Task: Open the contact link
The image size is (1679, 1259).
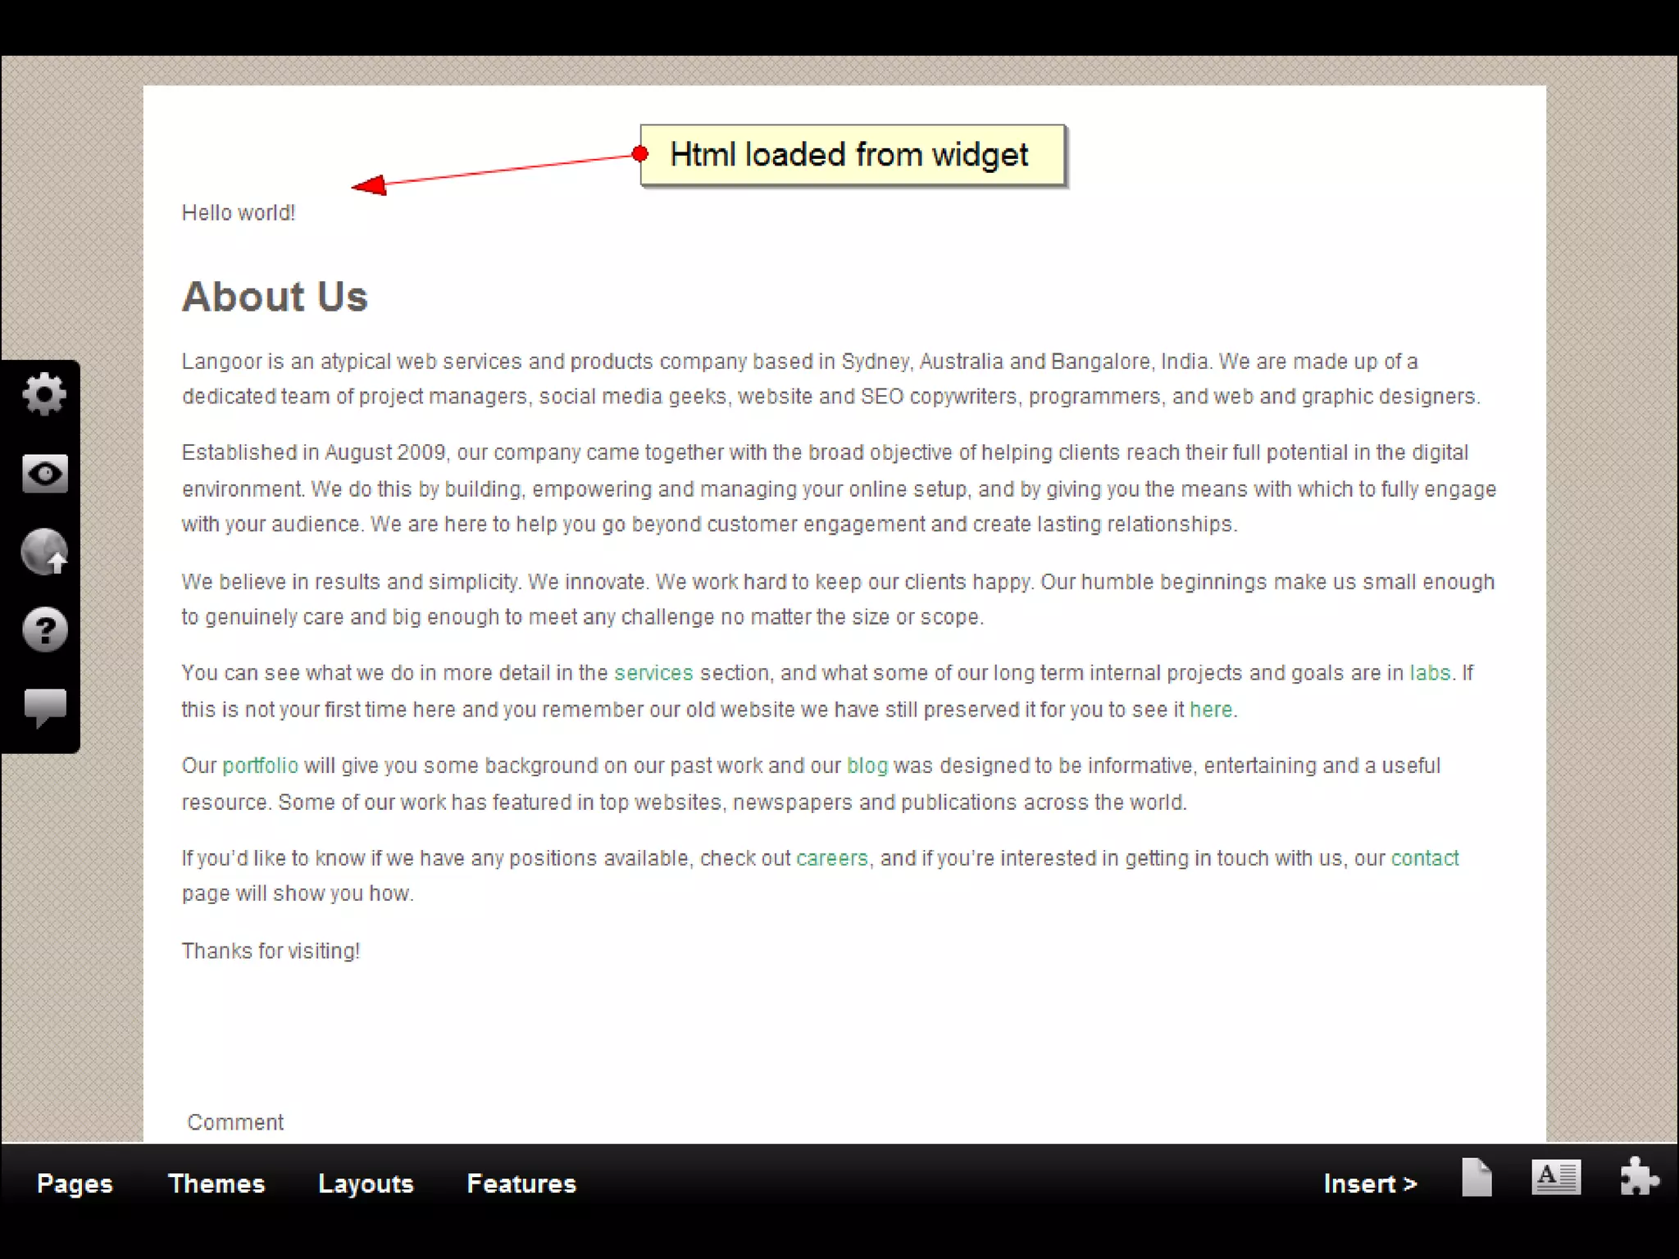Action: point(1425,858)
